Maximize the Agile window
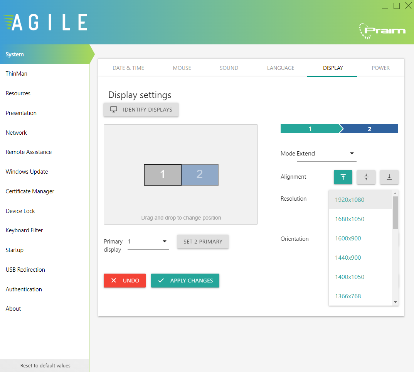This screenshot has width=414, height=372. 397,6
